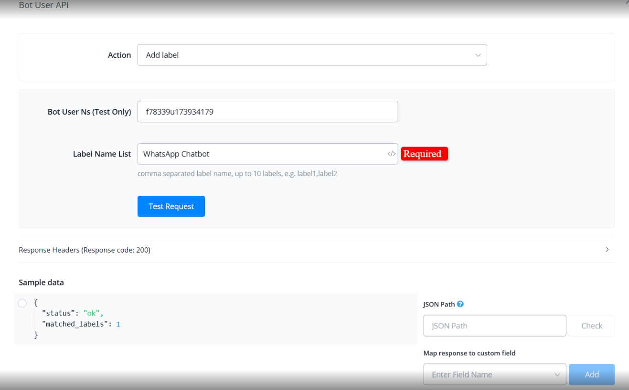Click the red Required badge
The image size is (629, 390).
coord(424,154)
